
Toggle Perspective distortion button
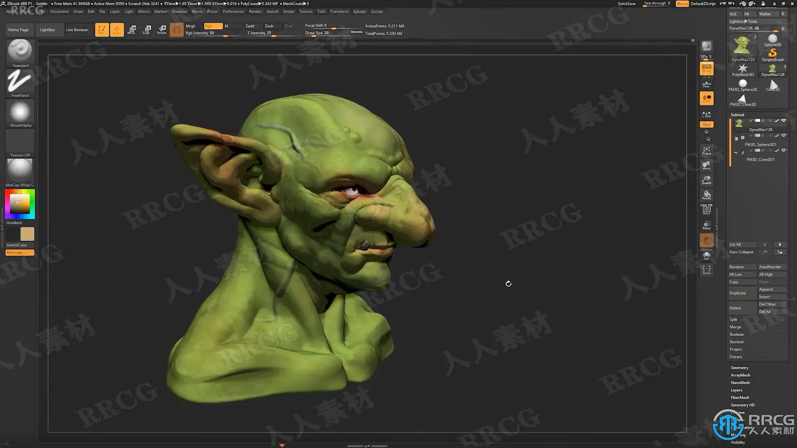(x=707, y=69)
